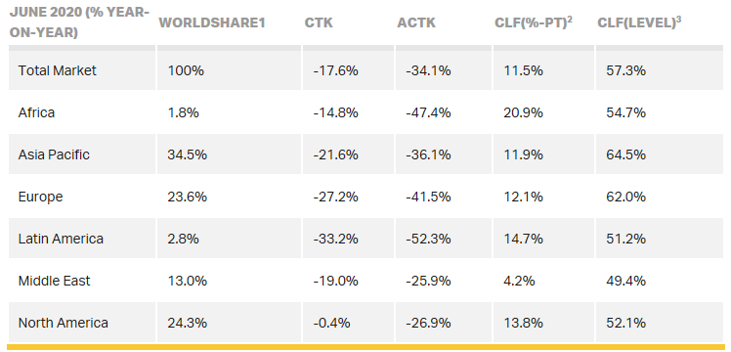Viewport: 731px width, 352px height.
Task: Select the June 2020 year-on-year header
Action: coord(79,22)
